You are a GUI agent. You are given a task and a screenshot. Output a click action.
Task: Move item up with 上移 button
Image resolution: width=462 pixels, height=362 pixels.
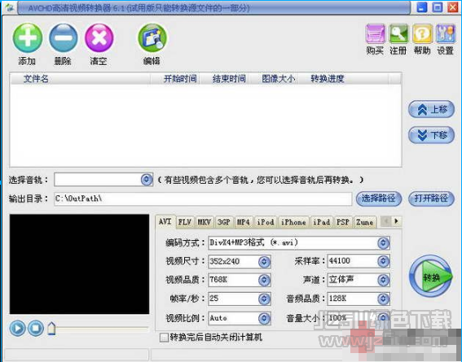tap(431, 109)
